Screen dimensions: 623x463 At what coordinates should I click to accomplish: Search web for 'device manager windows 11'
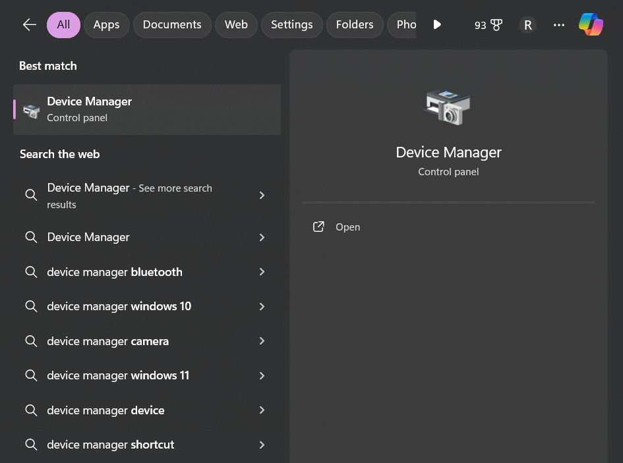click(118, 375)
